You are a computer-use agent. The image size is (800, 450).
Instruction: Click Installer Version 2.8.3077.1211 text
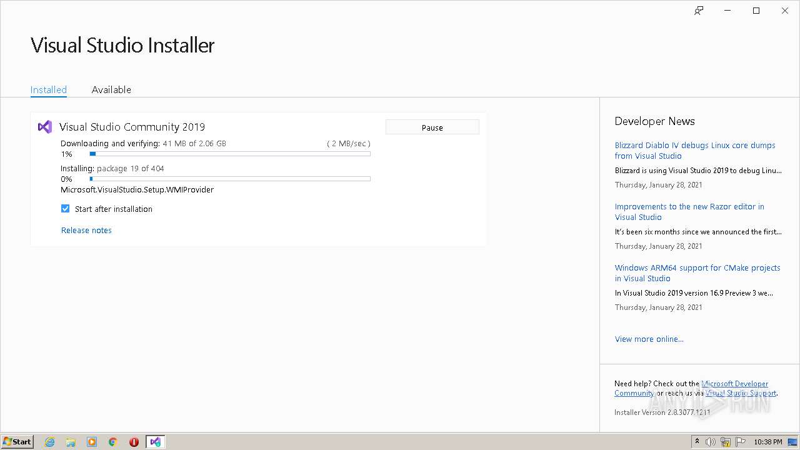(662, 412)
